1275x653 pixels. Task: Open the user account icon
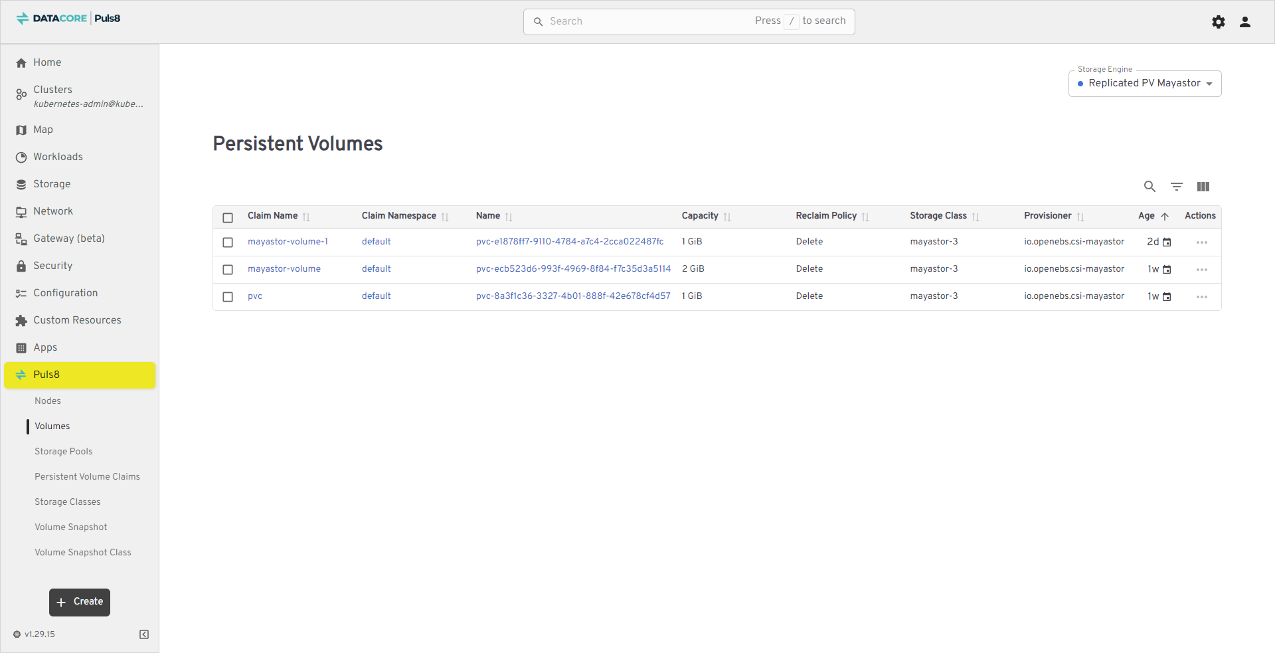1245,22
